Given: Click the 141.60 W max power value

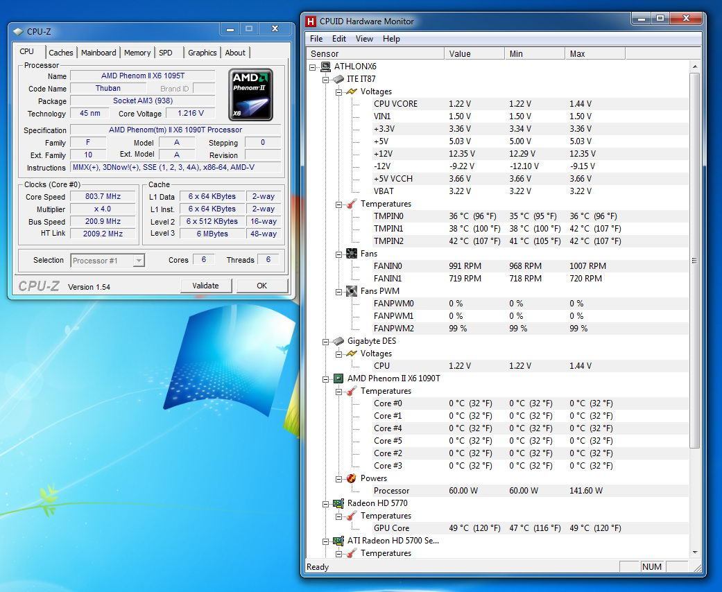Looking at the screenshot, I should click(585, 491).
